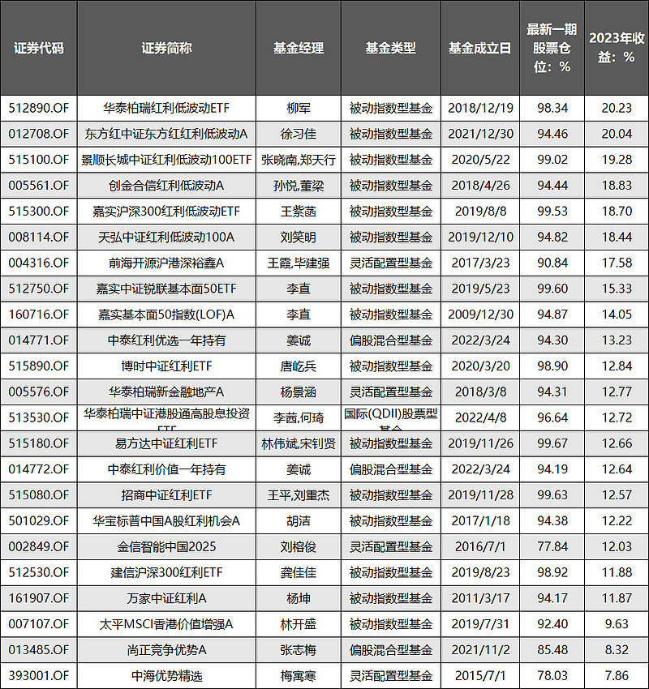Select fund manager 刘笑明

click(x=299, y=238)
